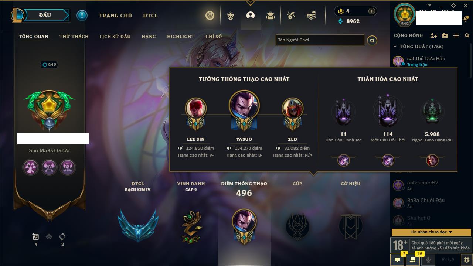
Task: Open the Loot hammer icon
Action: [x=291, y=16]
